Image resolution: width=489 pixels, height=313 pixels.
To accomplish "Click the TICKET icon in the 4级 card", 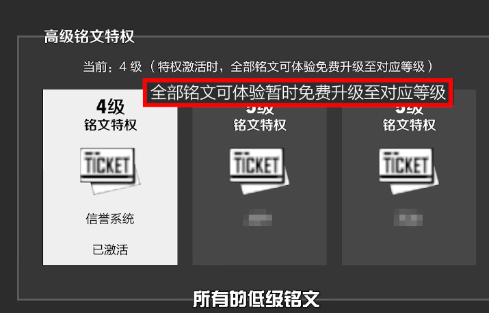I will pyautogui.click(x=110, y=171).
